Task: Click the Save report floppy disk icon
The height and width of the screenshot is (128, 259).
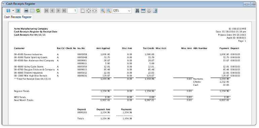Action: pyautogui.click(x=8, y=11)
